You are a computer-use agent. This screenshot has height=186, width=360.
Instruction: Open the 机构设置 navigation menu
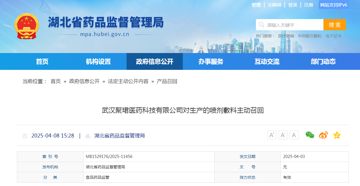click(98, 61)
